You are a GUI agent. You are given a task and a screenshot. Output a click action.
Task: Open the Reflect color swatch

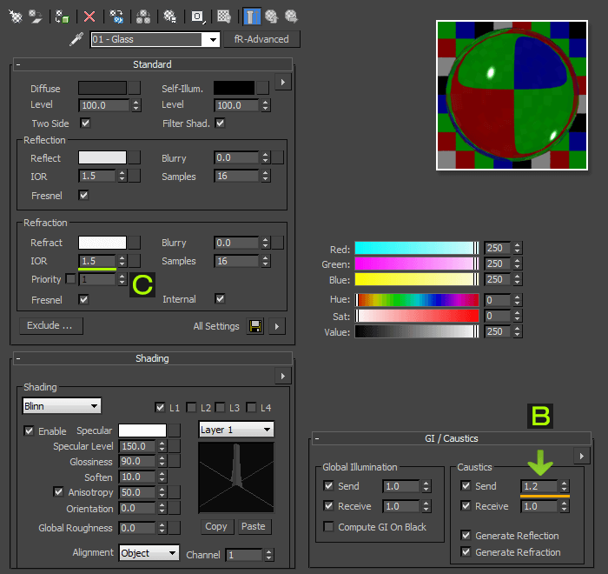(x=102, y=157)
